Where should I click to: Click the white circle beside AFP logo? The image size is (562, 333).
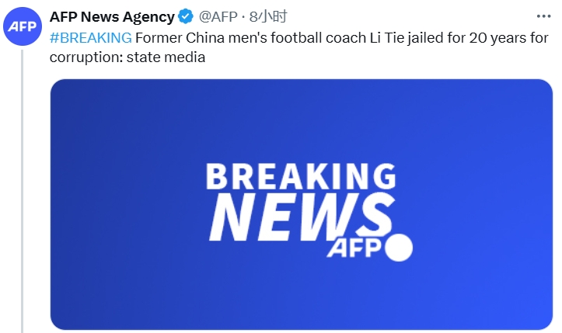399,247
